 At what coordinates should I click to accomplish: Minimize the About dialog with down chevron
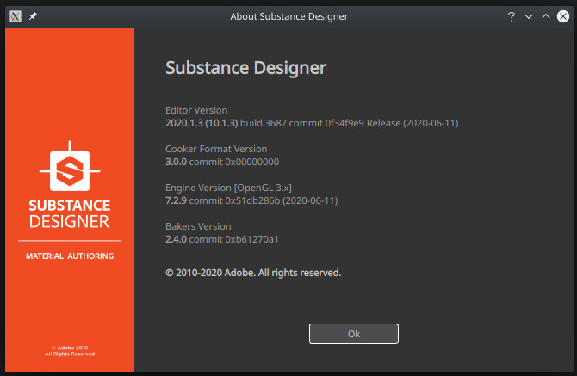point(529,16)
